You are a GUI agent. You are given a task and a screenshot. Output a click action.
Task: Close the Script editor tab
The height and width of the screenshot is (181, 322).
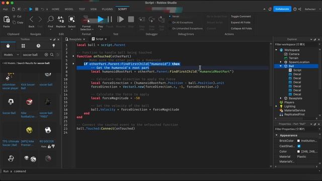point(106,39)
